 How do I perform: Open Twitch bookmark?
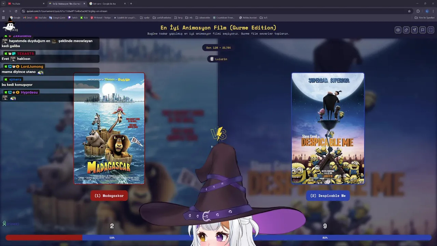tap(73, 17)
